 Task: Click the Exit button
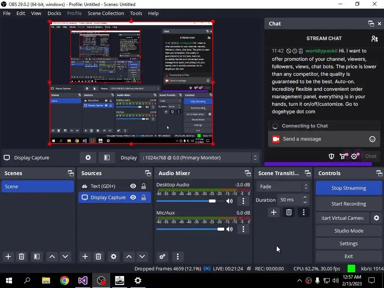(348, 256)
